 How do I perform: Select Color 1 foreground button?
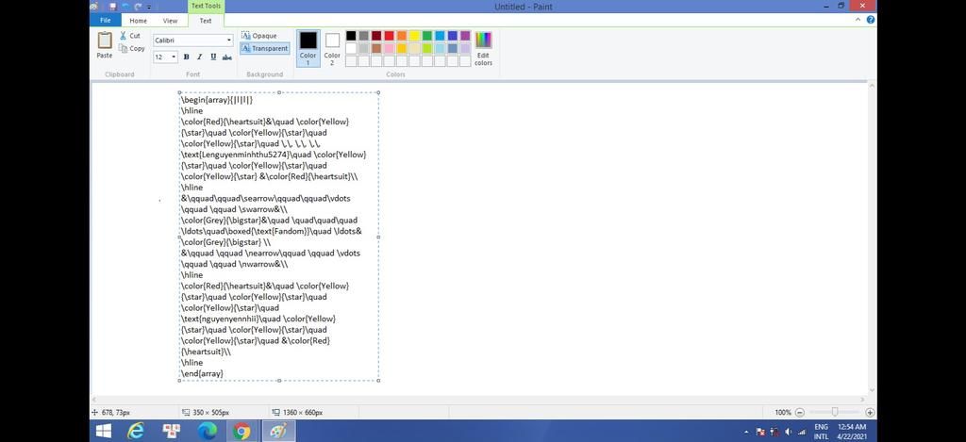click(x=308, y=48)
